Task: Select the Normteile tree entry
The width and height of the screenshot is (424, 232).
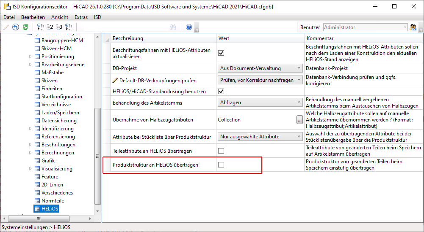Action: pos(53,200)
